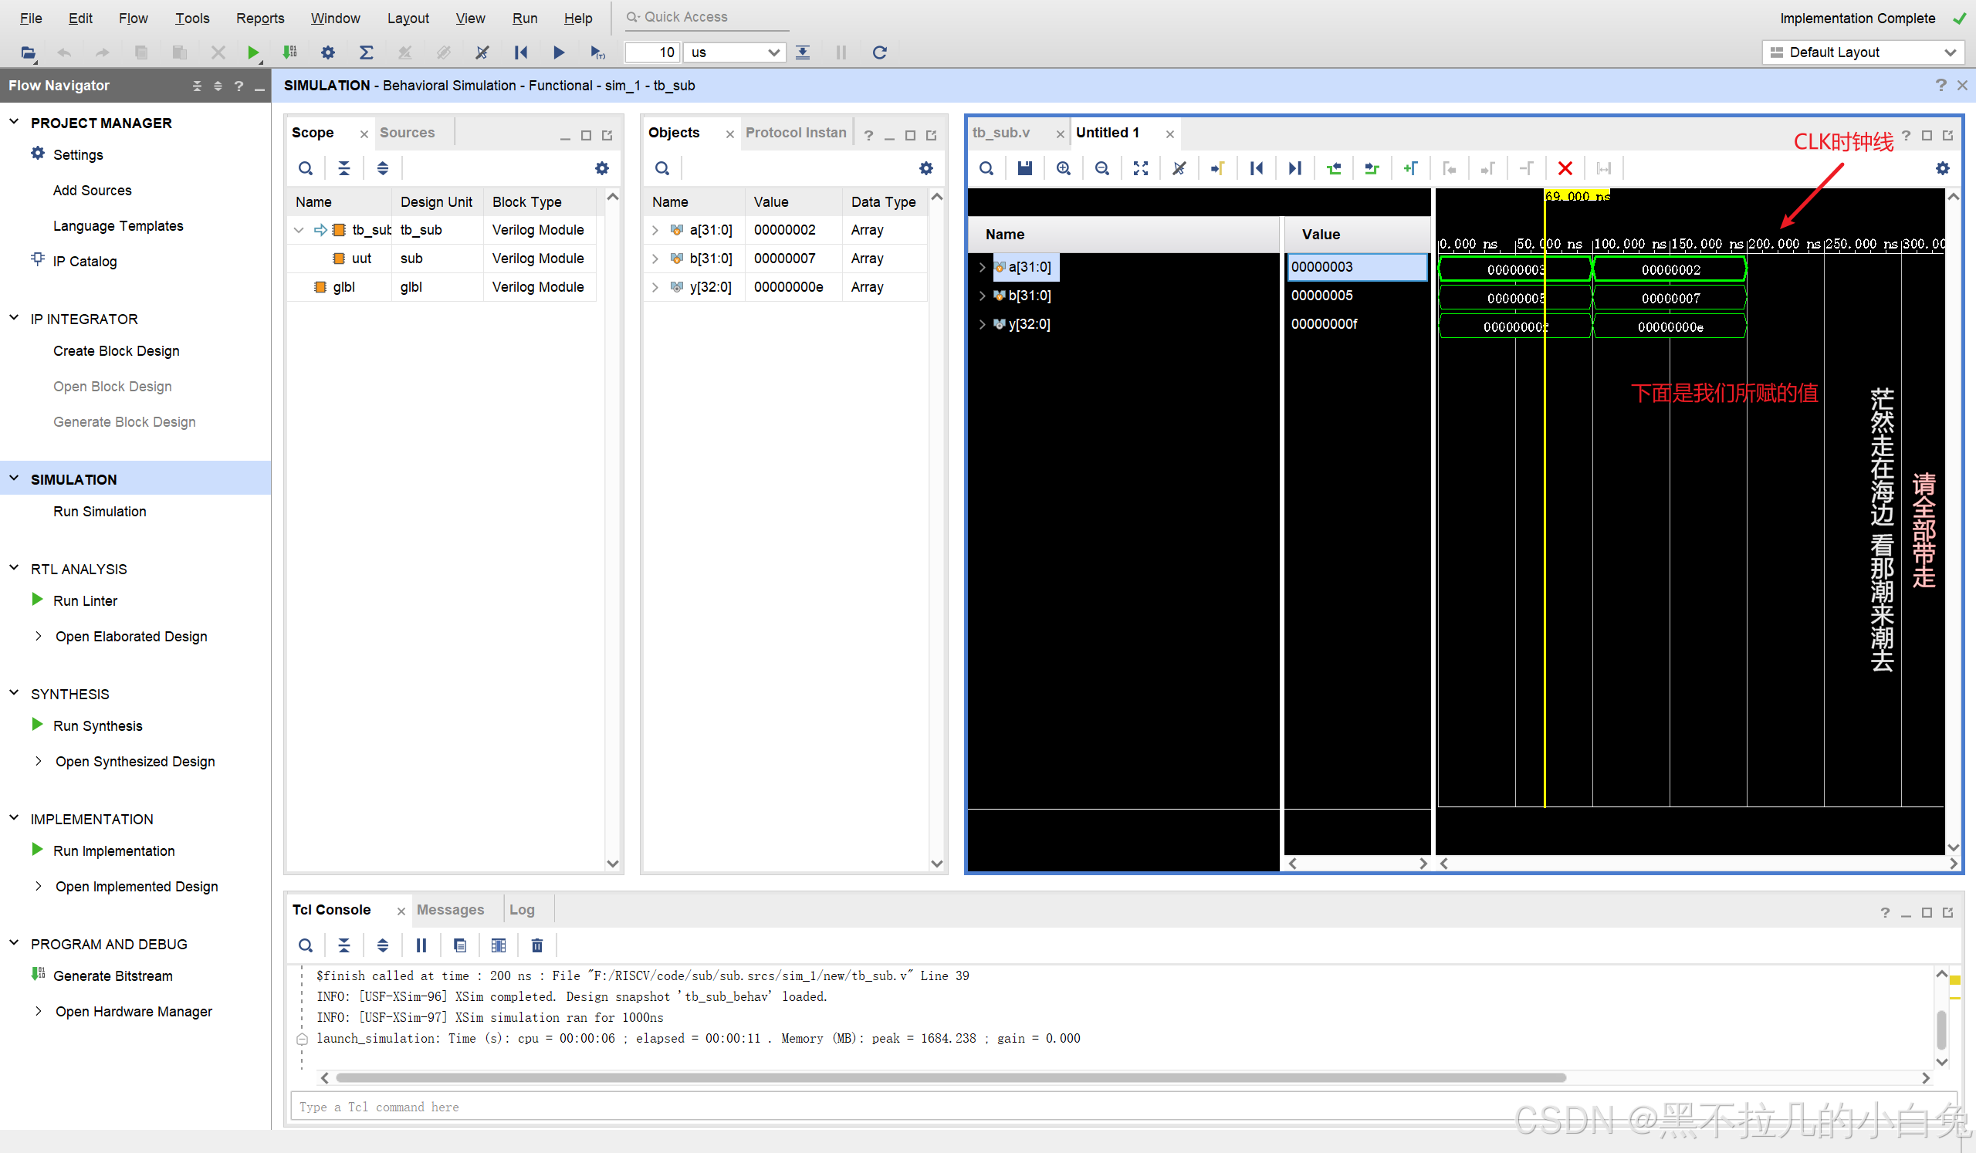Open time unit dropdown showing us
The width and height of the screenshot is (1976, 1153).
click(734, 52)
